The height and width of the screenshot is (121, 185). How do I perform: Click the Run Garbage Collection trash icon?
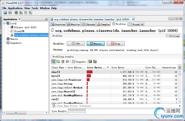(63, 61)
